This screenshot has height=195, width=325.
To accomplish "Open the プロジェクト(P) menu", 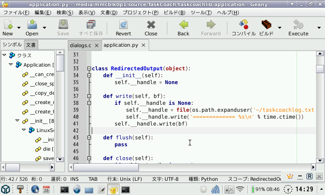I will [141, 13].
